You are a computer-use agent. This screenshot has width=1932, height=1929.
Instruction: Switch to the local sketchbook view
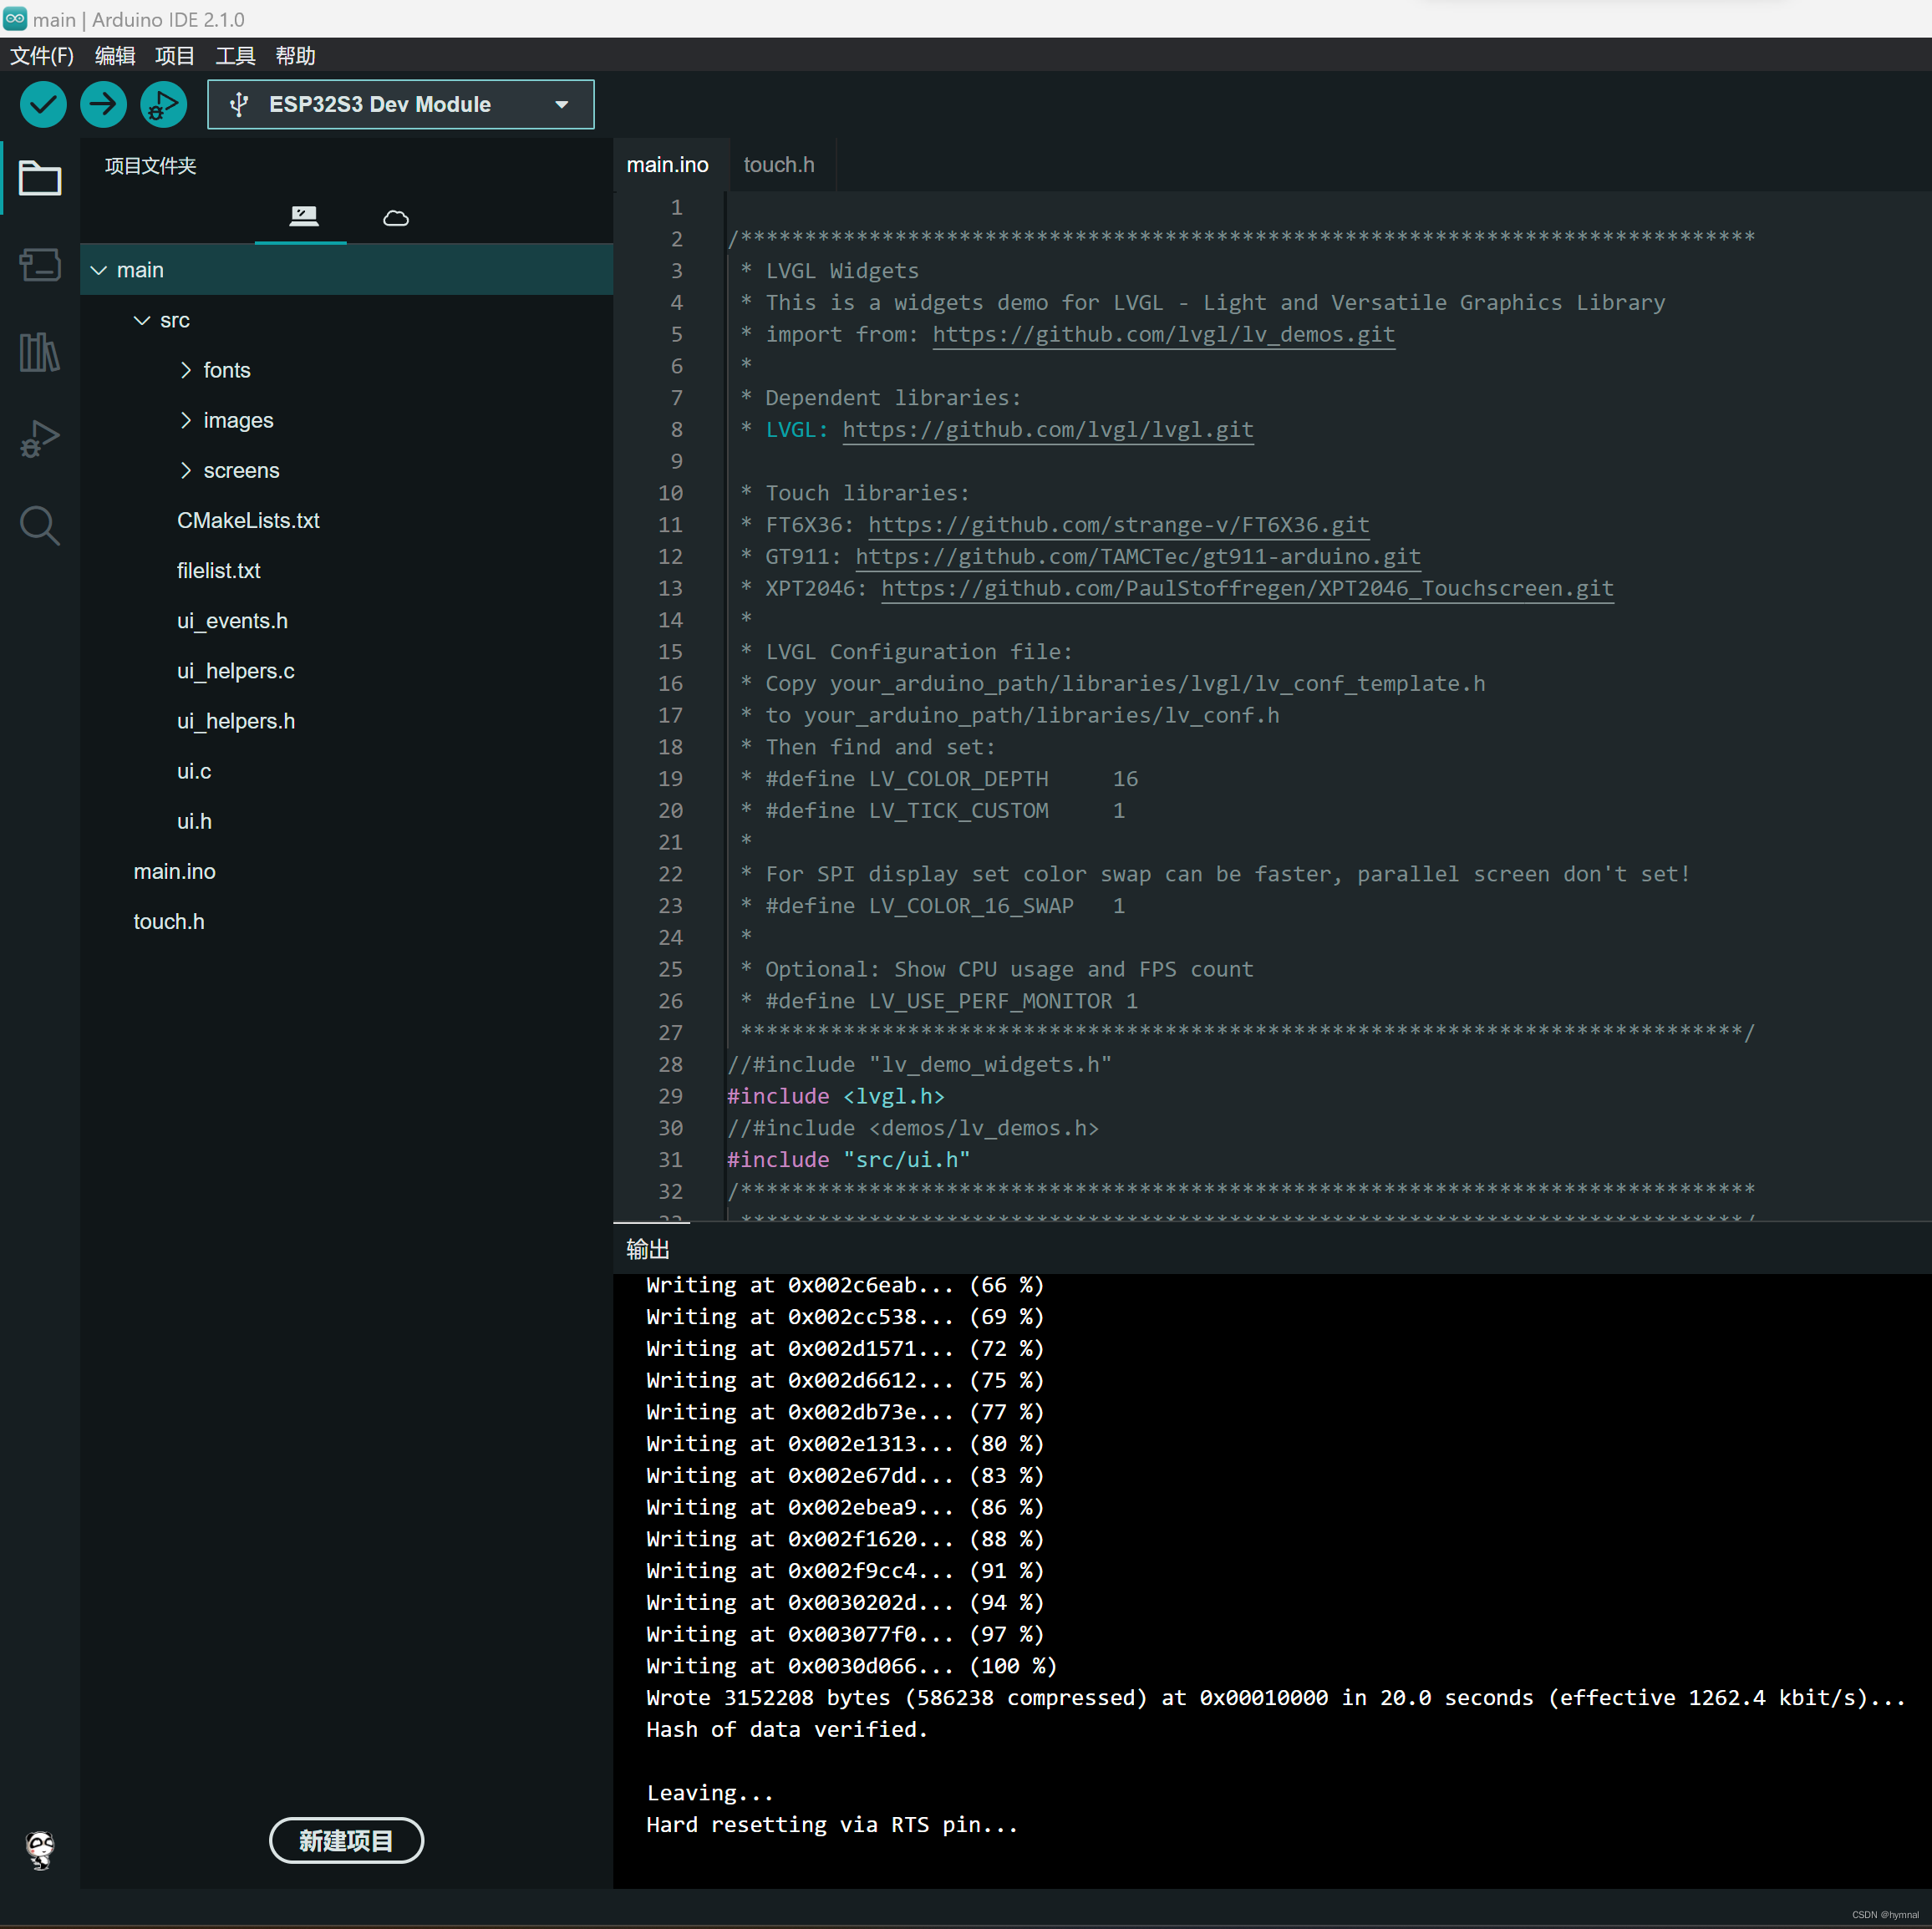click(301, 216)
